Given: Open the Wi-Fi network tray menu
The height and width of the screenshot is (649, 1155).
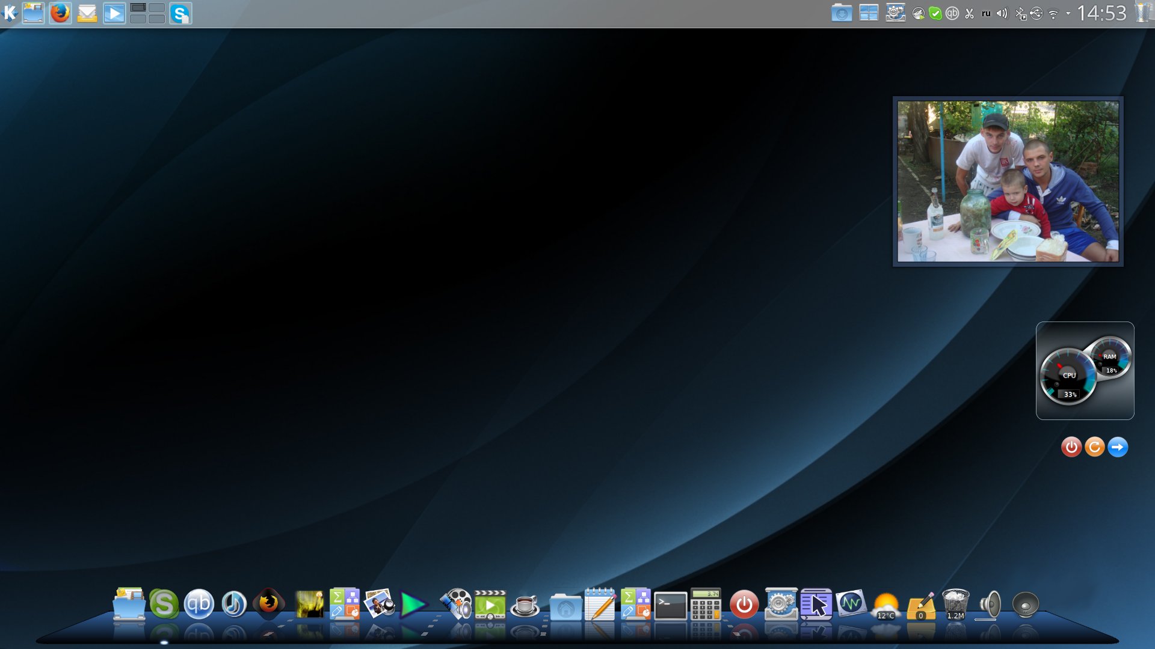Looking at the screenshot, I should (x=1053, y=14).
